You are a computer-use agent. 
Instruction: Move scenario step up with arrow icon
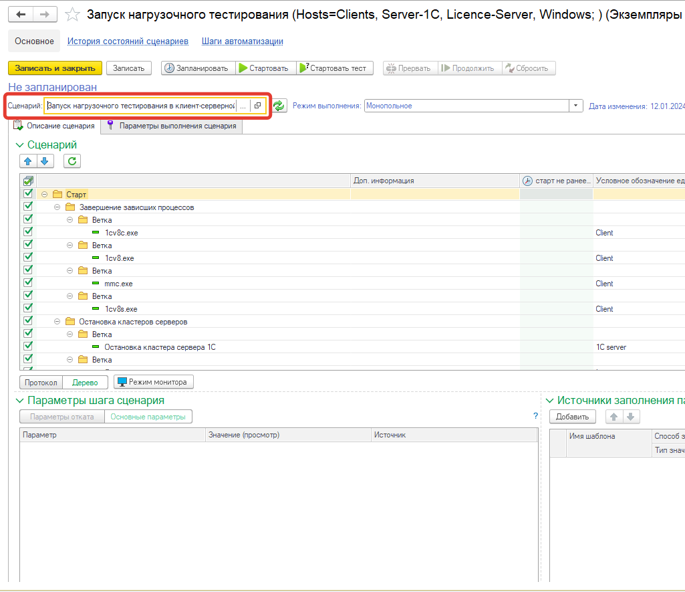28,161
